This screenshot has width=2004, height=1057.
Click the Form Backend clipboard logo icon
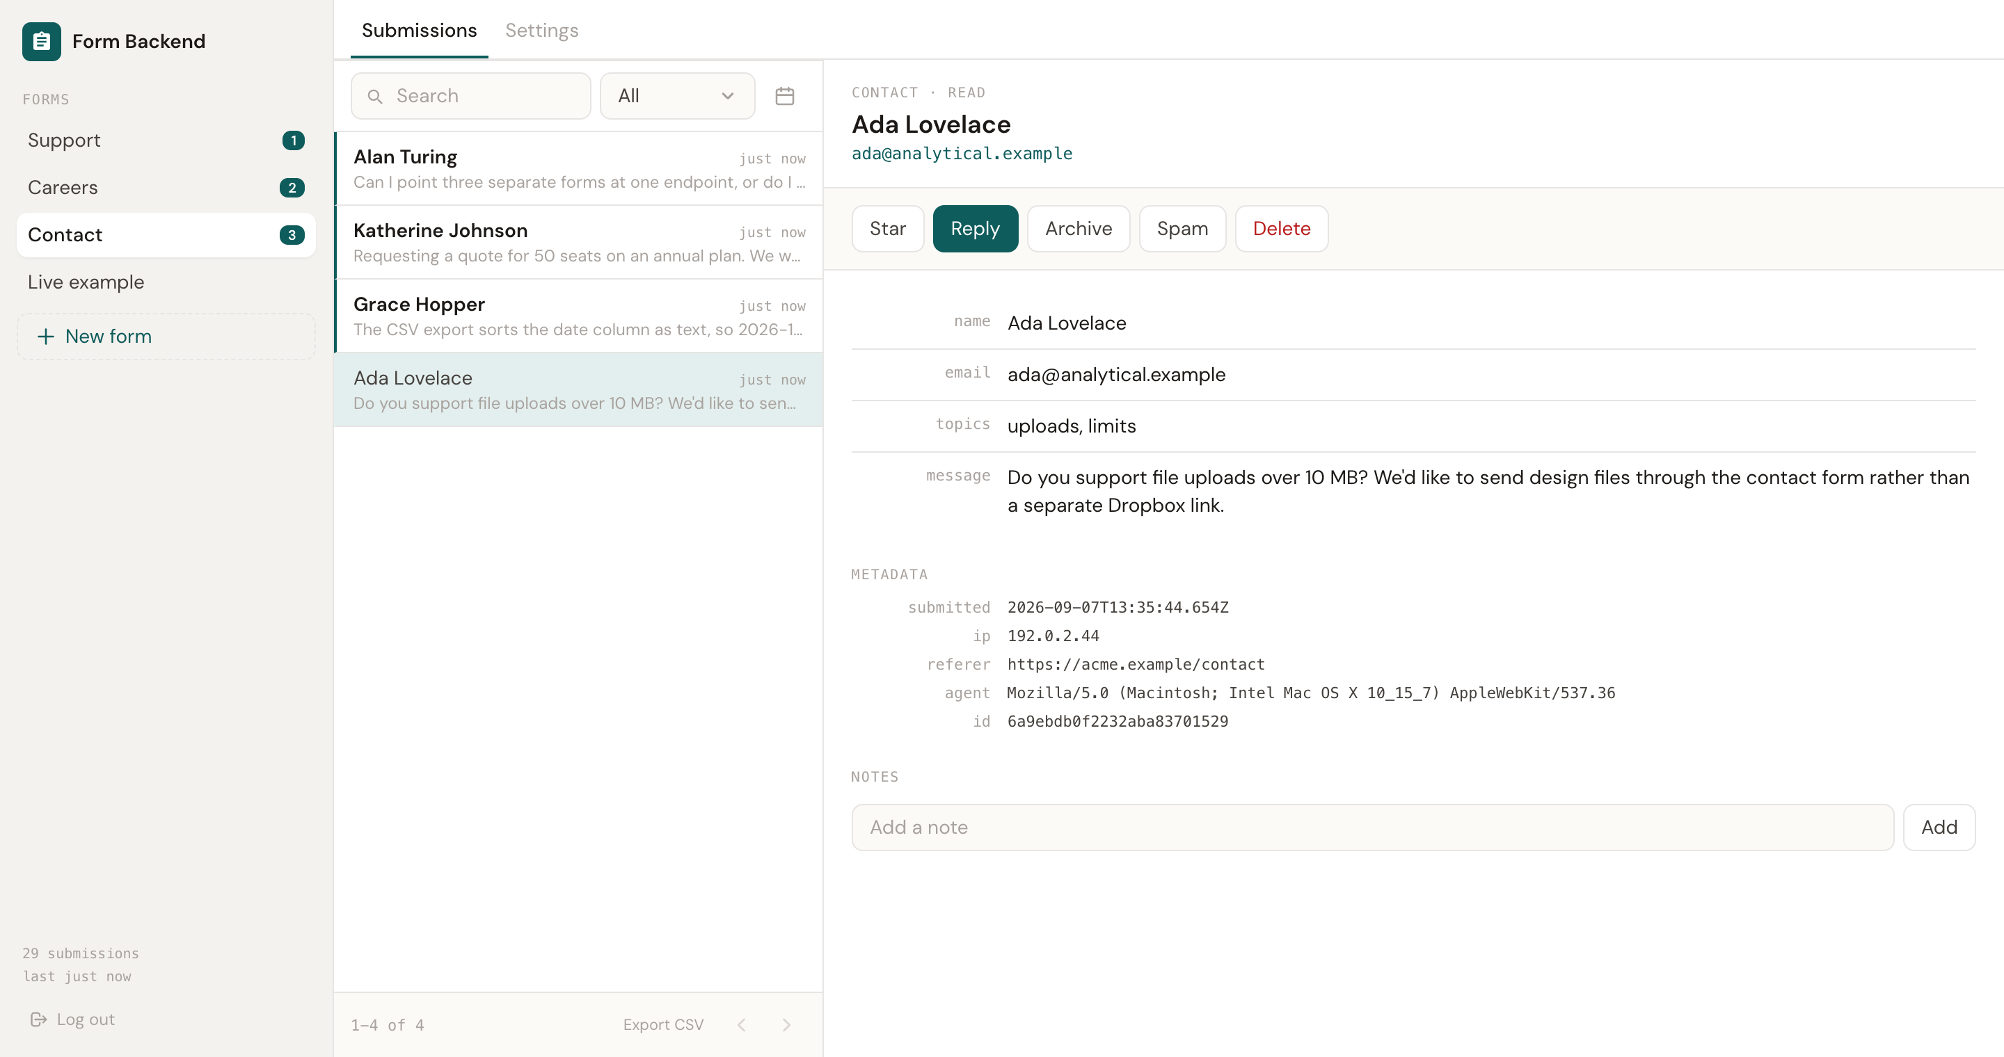click(x=41, y=41)
